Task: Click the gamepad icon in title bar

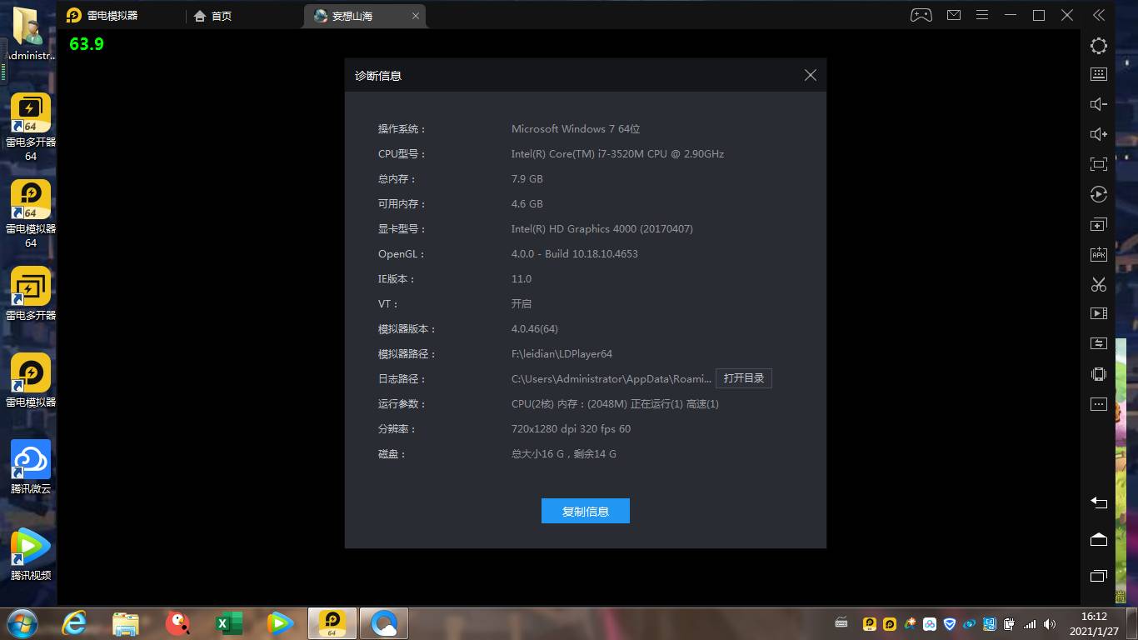Action: [921, 15]
